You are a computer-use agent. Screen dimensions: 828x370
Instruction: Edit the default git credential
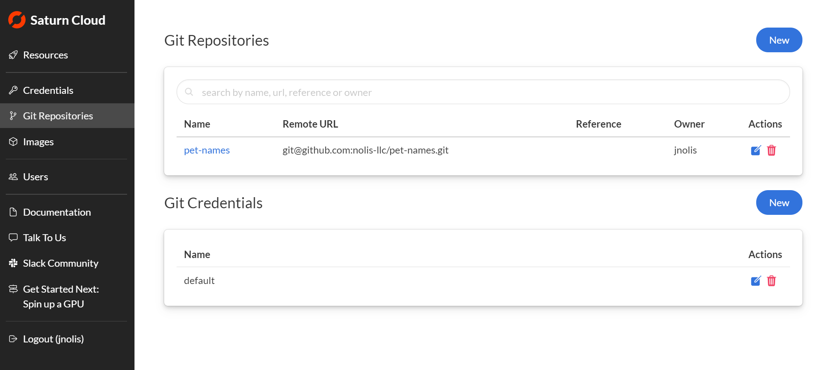coord(755,281)
